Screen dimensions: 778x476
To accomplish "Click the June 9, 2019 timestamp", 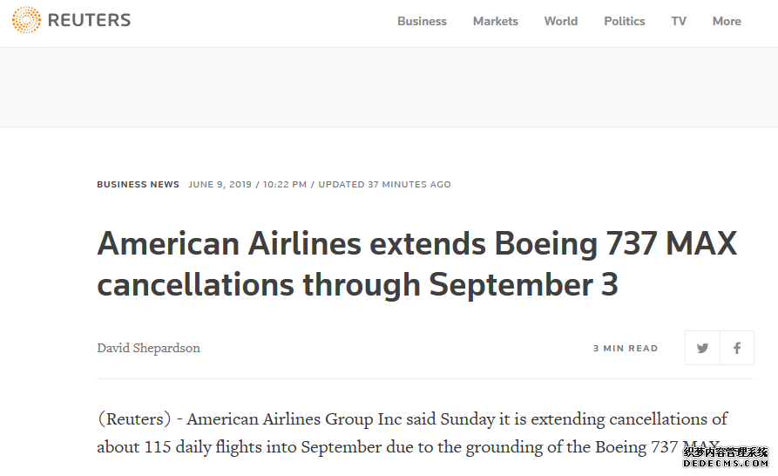I will pyautogui.click(x=220, y=184).
